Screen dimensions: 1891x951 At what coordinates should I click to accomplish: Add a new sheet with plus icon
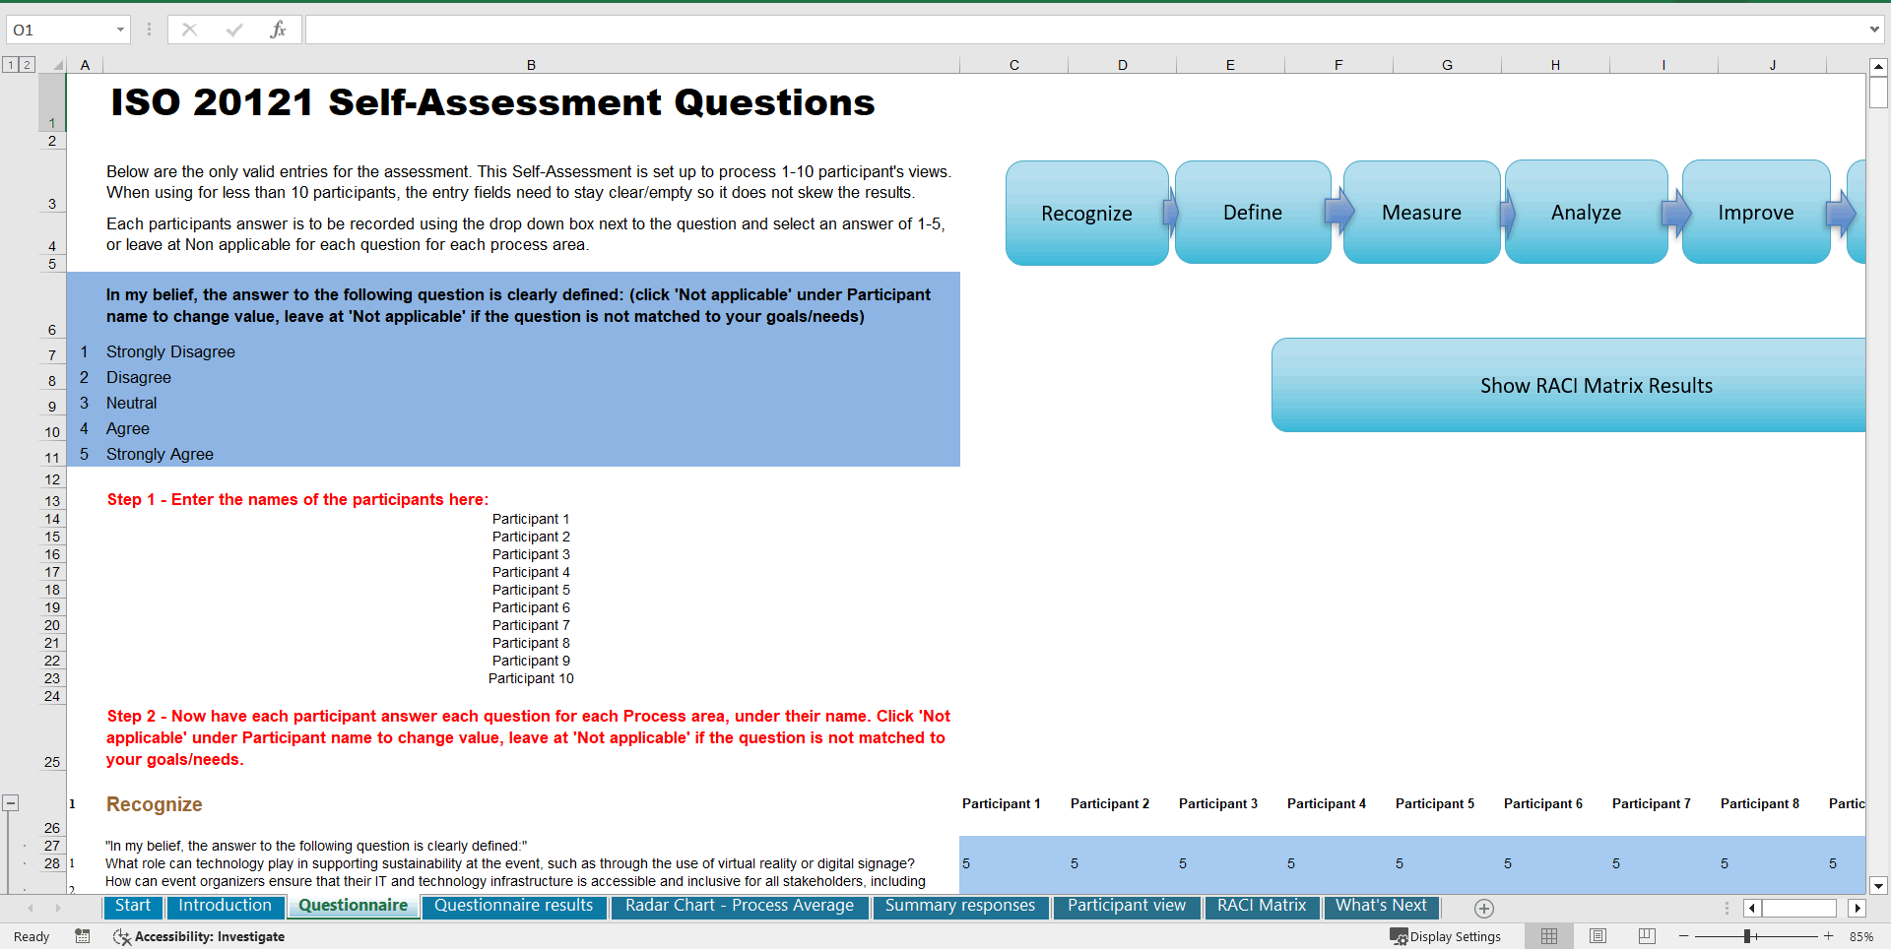1484,908
